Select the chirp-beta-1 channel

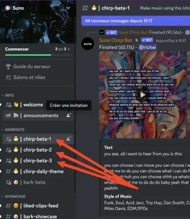point(38,139)
